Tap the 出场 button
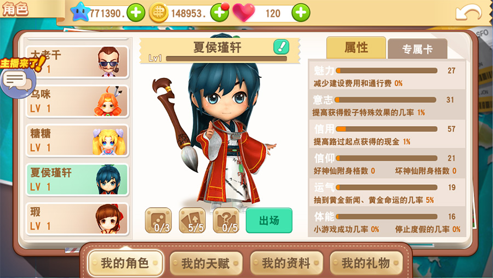The width and height of the screenshot is (493, 278). tap(269, 220)
